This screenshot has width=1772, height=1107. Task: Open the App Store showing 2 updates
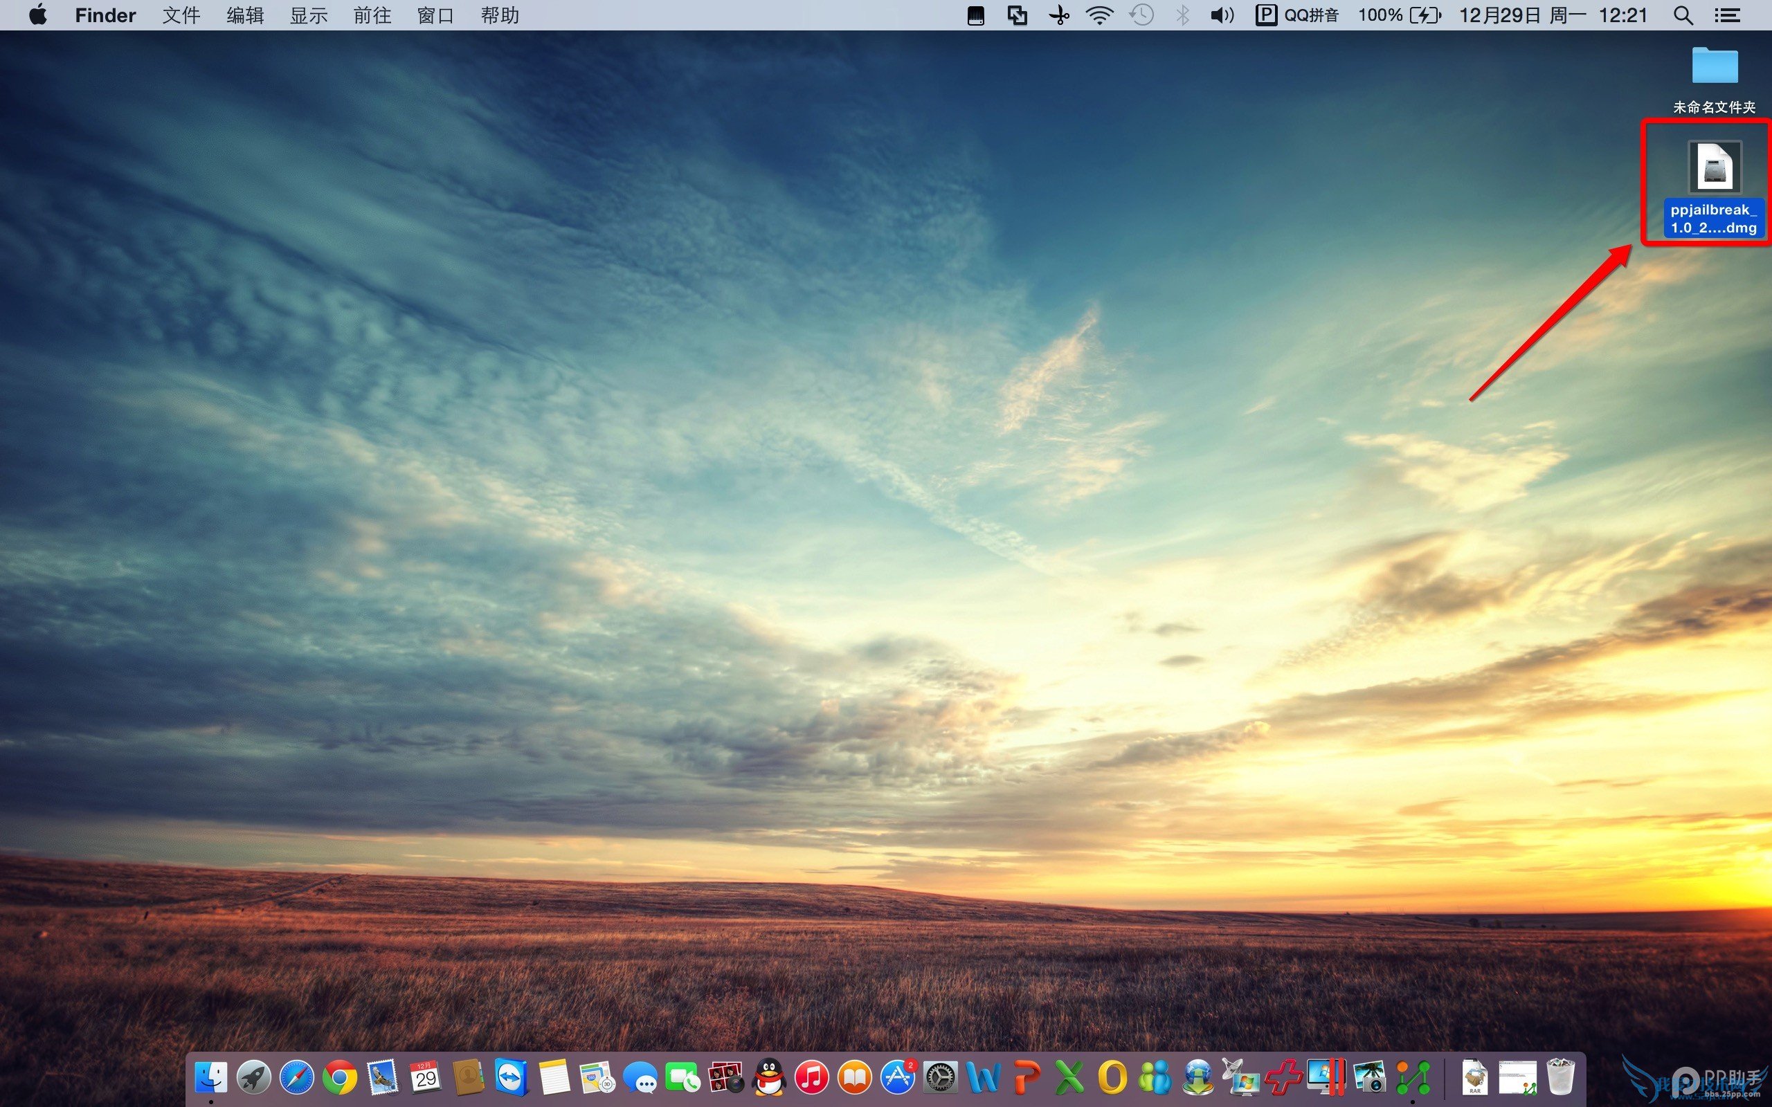pyautogui.click(x=900, y=1077)
